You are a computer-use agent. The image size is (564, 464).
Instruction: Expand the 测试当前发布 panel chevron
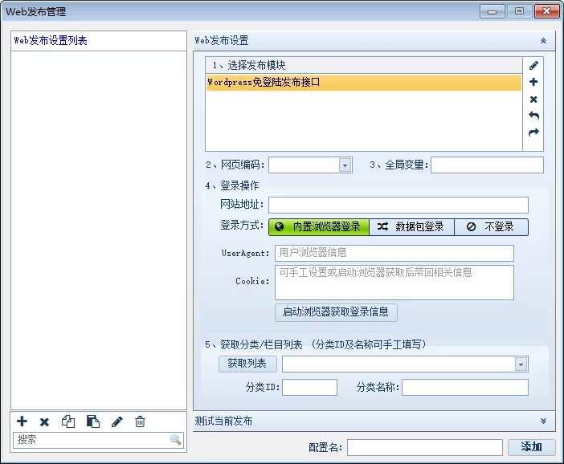543,421
